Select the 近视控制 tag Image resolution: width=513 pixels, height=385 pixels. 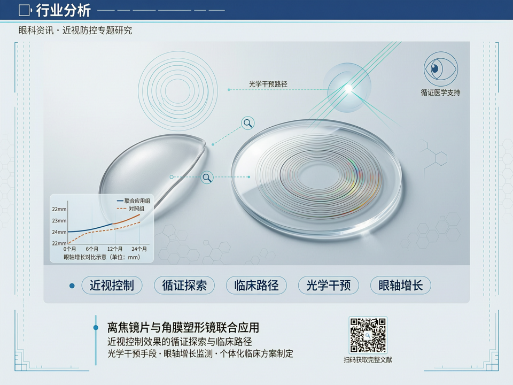pyautogui.click(x=112, y=285)
